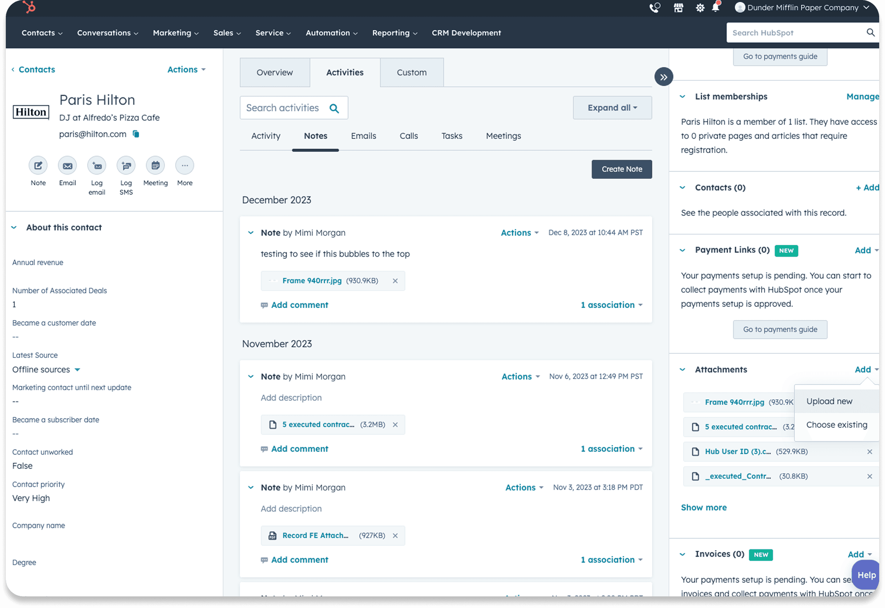Open the Meeting scheduling icon
This screenshot has width=885, height=608.
point(155,165)
